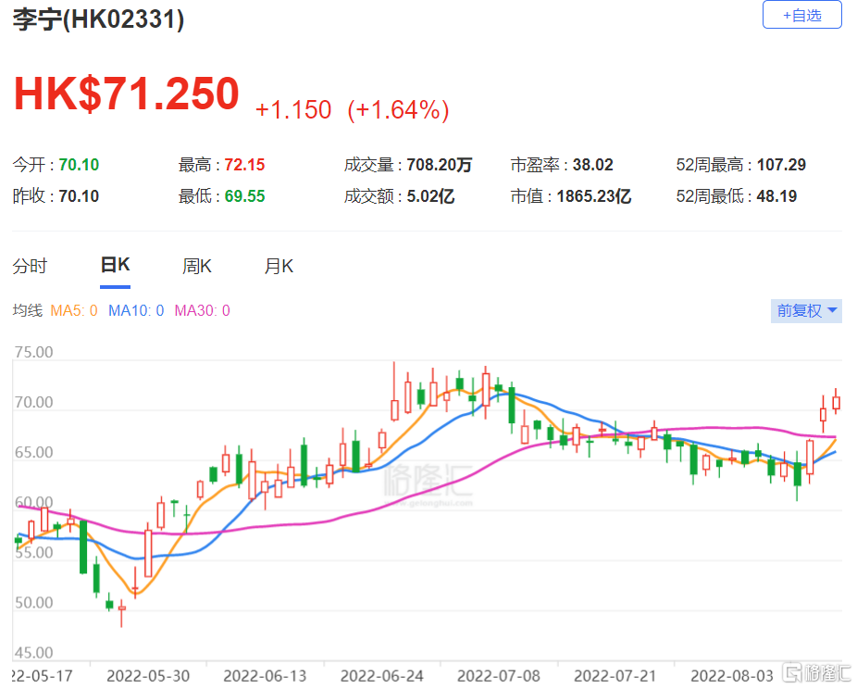Image resolution: width=857 pixels, height=689 pixels.
Task: Click the 最高 value 72.15
Action: point(244,165)
